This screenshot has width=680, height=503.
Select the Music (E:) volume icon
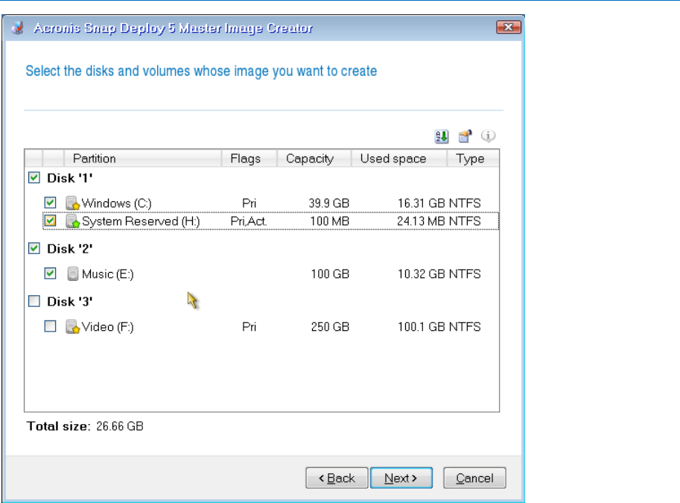pos(72,273)
